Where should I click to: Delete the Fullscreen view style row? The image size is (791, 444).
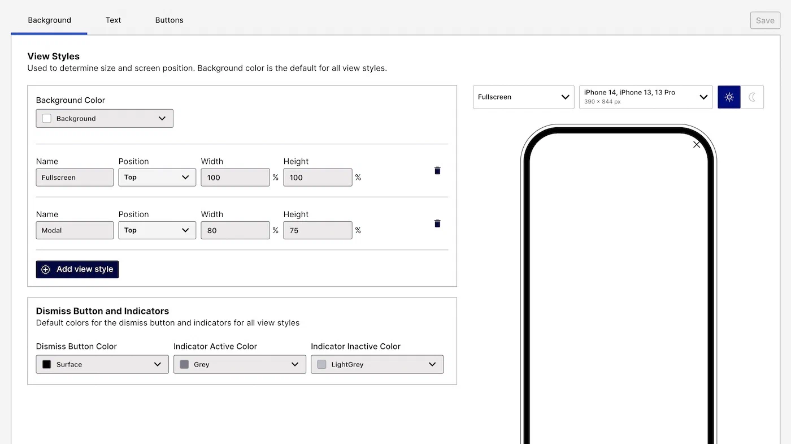tap(437, 171)
